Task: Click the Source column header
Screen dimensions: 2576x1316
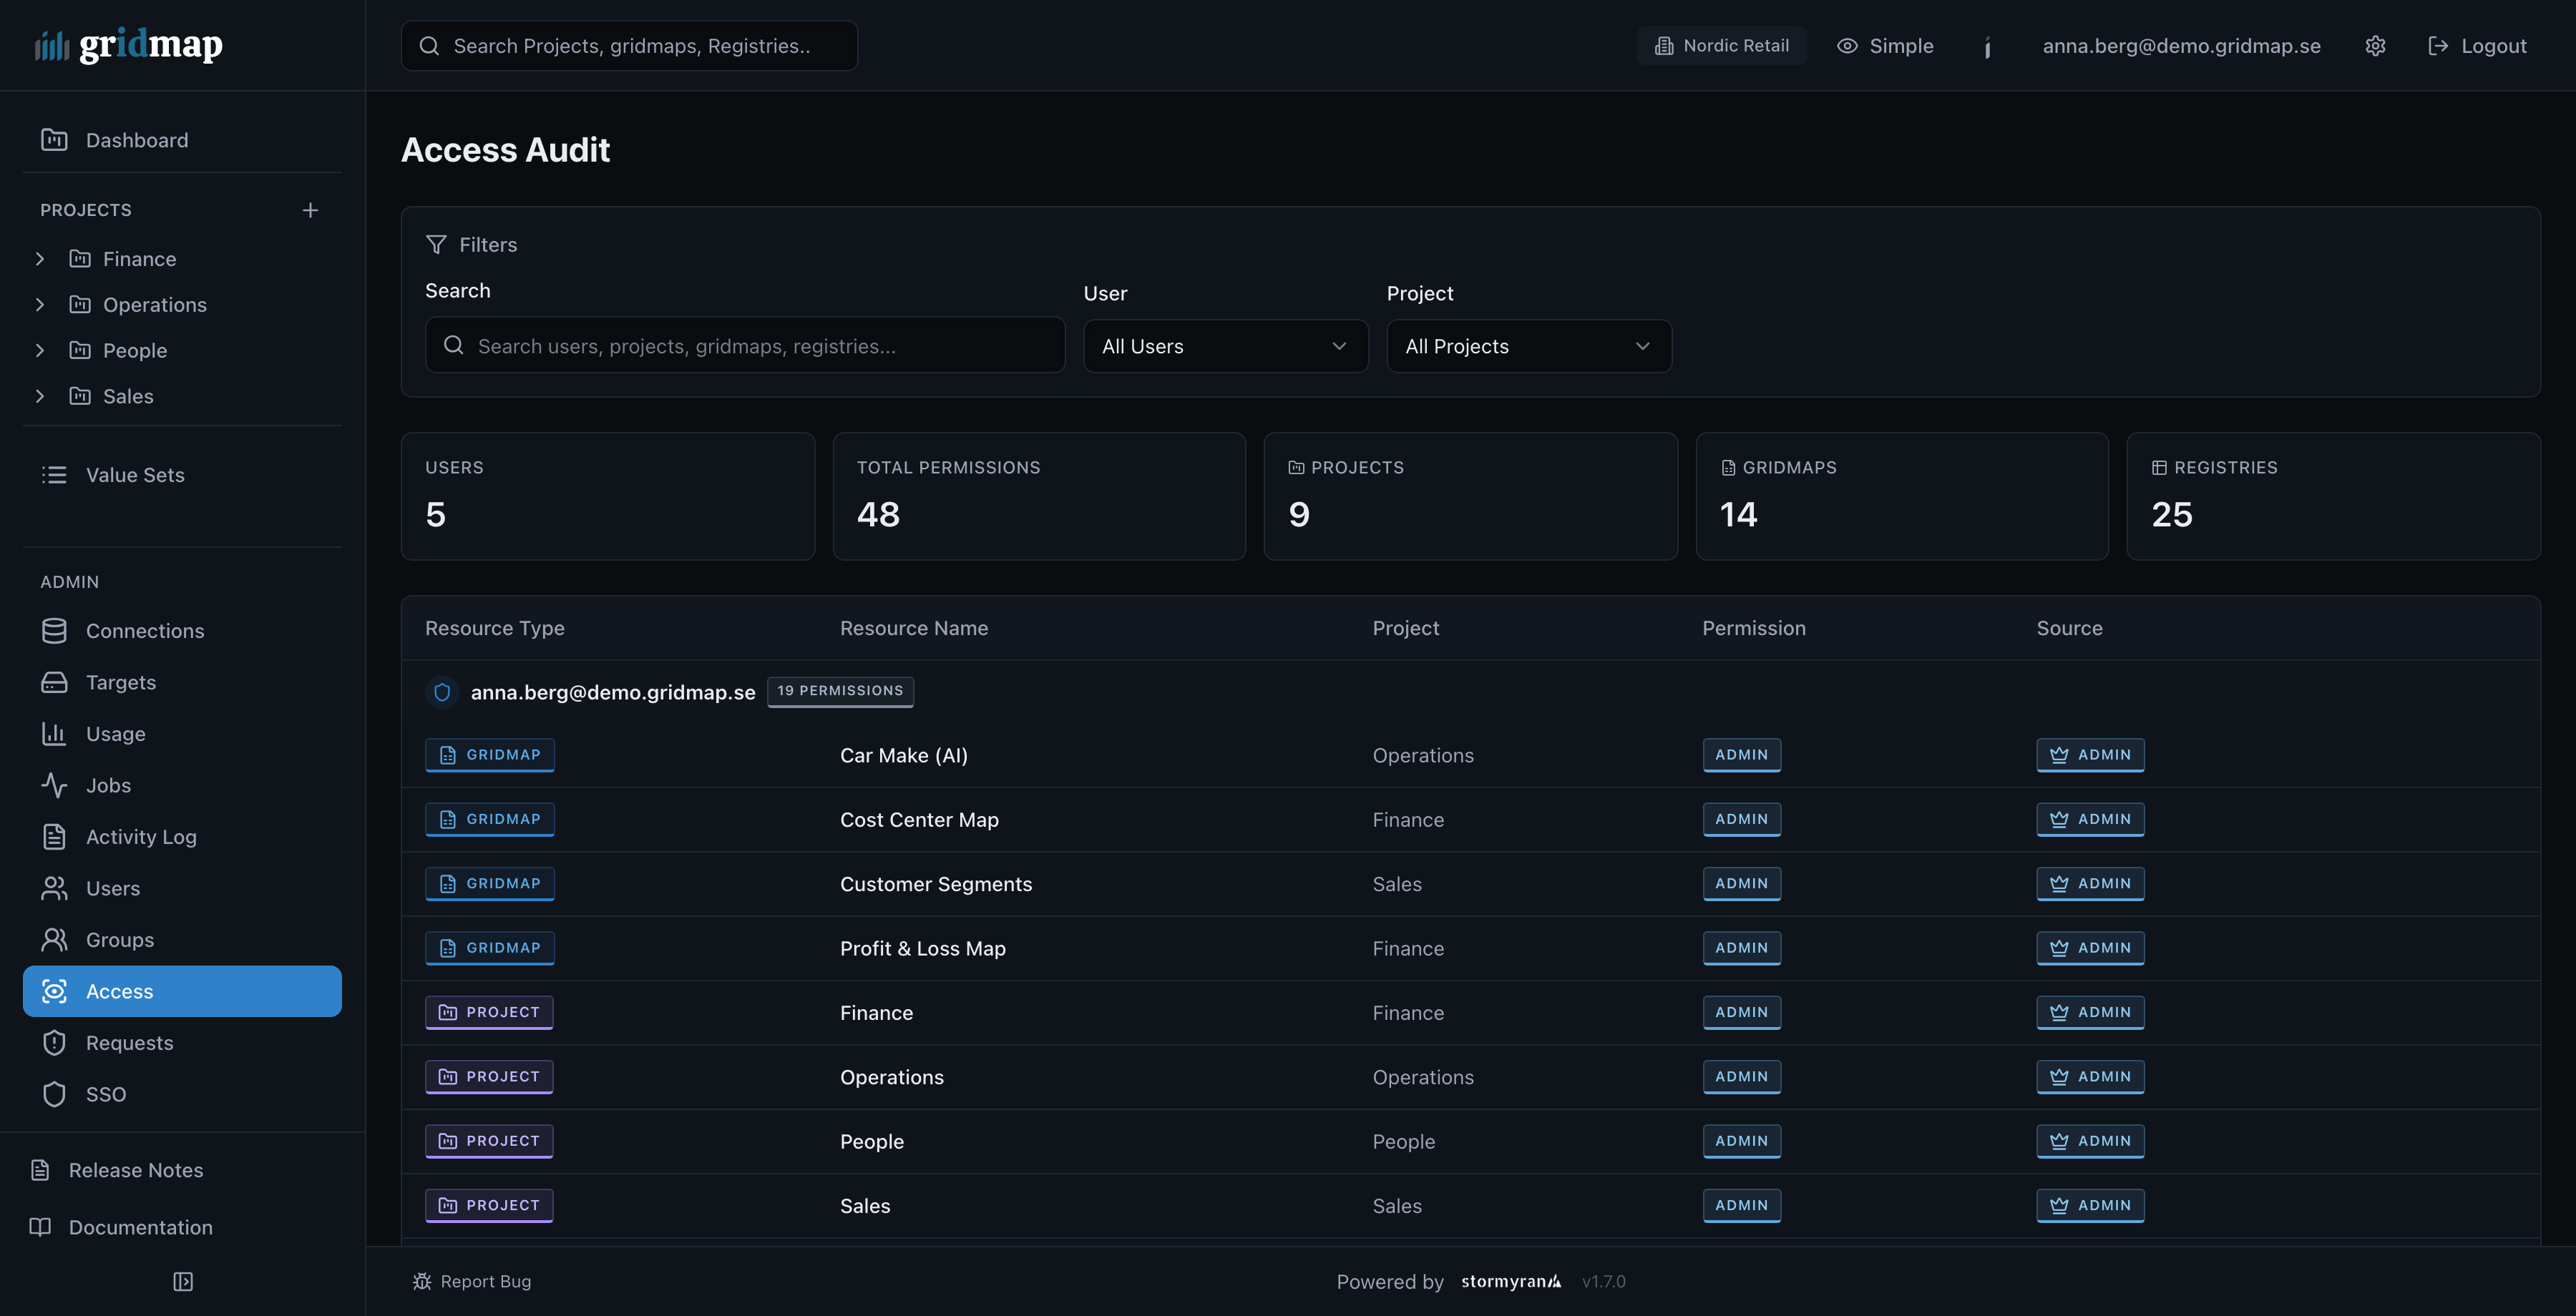Action: (x=2069, y=629)
